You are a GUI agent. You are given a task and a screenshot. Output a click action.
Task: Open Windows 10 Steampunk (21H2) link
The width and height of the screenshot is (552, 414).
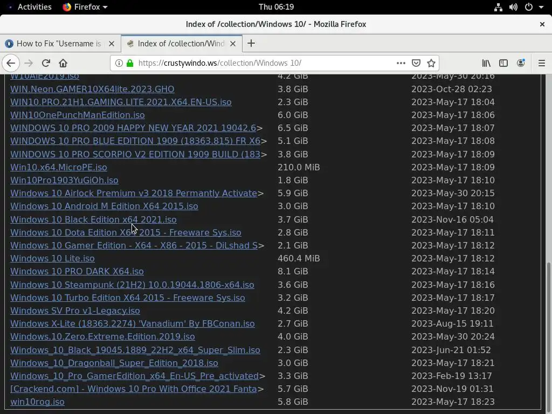coord(132,285)
